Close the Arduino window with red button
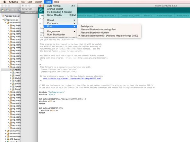 40,6
